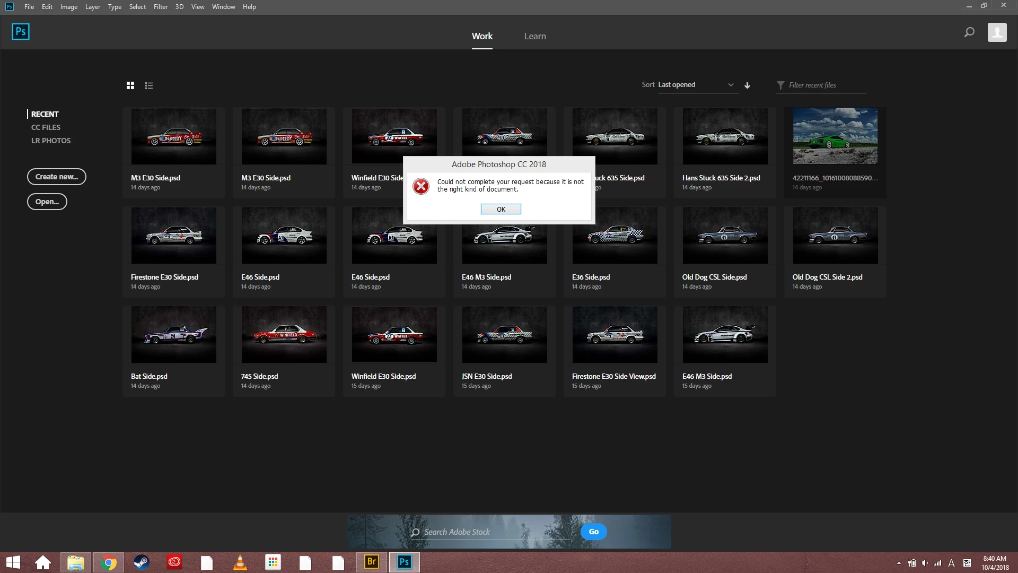Open the File menu
Viewport: 1018px width, 573px height.
29,7
